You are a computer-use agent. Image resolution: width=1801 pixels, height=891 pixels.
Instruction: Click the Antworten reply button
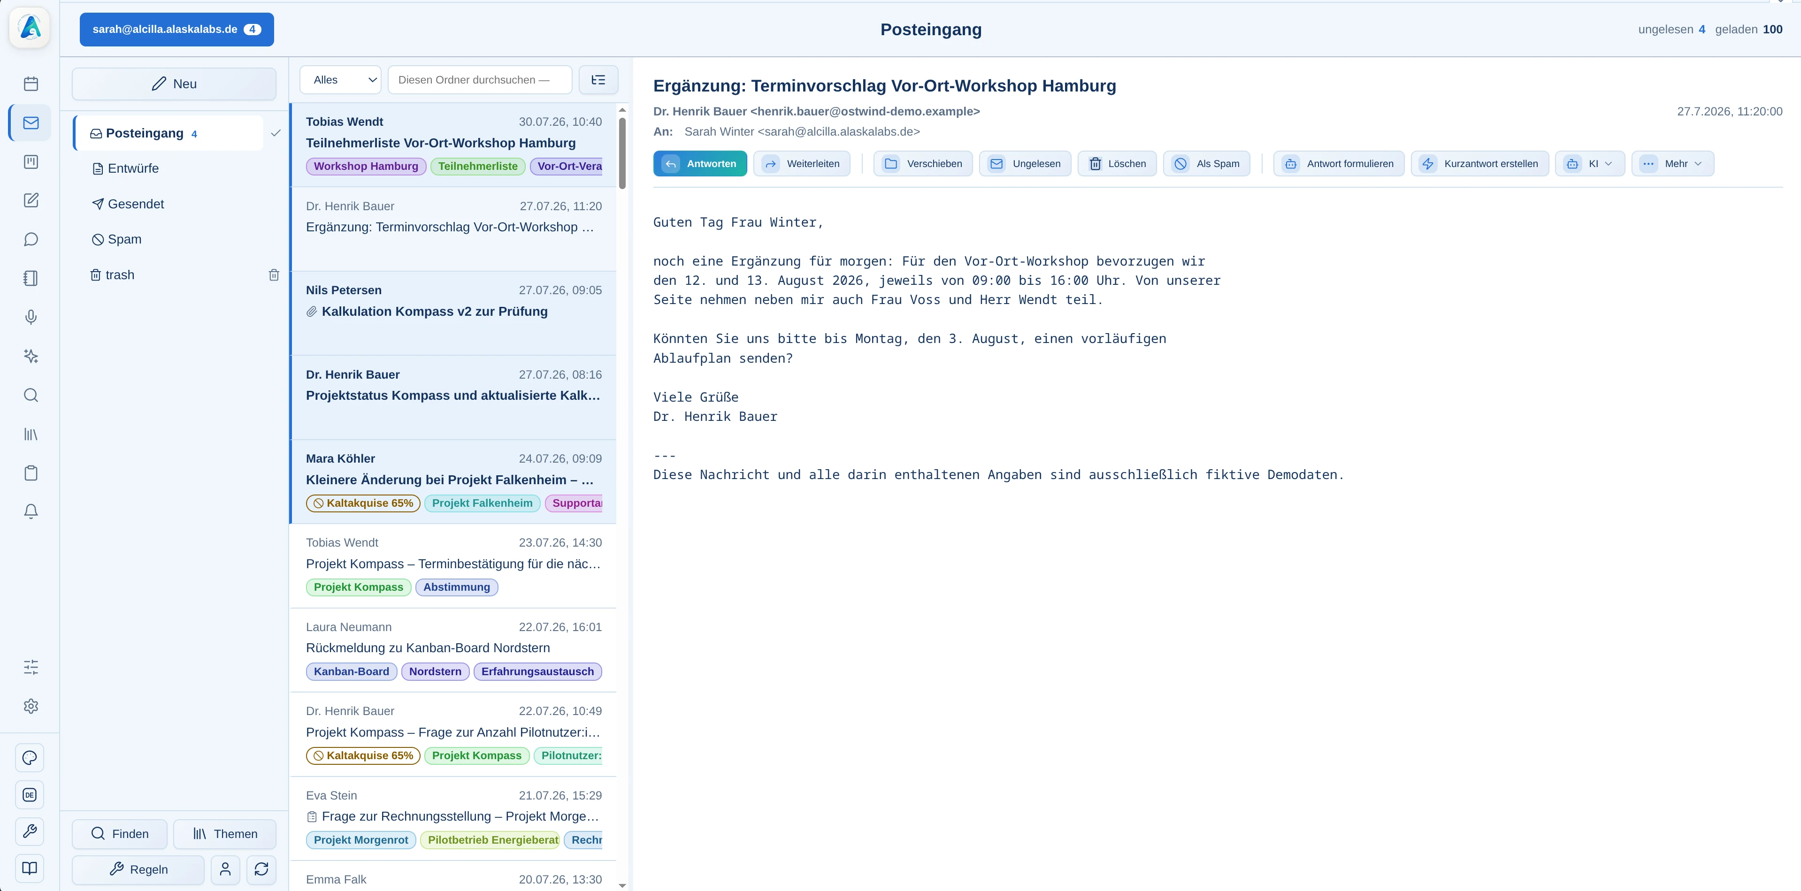(700, 164)
